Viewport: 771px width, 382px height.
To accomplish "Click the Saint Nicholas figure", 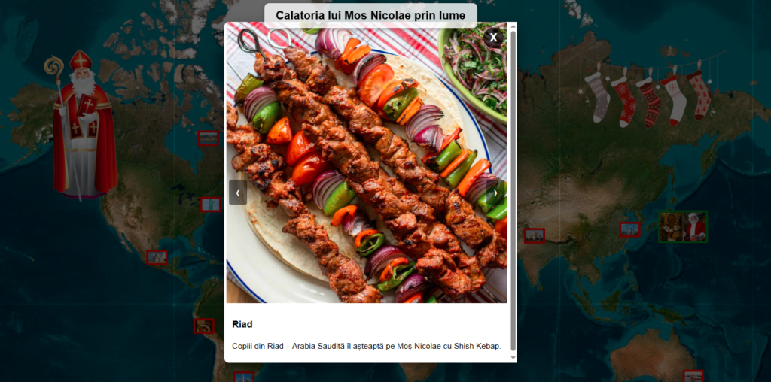I will [x=84, y=126].
